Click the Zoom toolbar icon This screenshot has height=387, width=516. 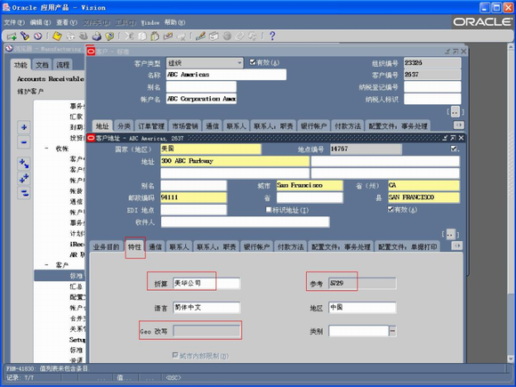[214, 36]
